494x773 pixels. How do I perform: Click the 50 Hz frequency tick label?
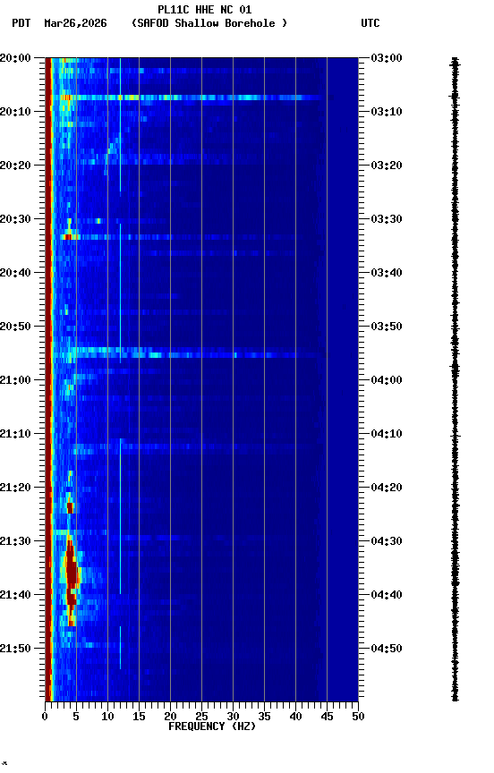(x=358, y=717)
